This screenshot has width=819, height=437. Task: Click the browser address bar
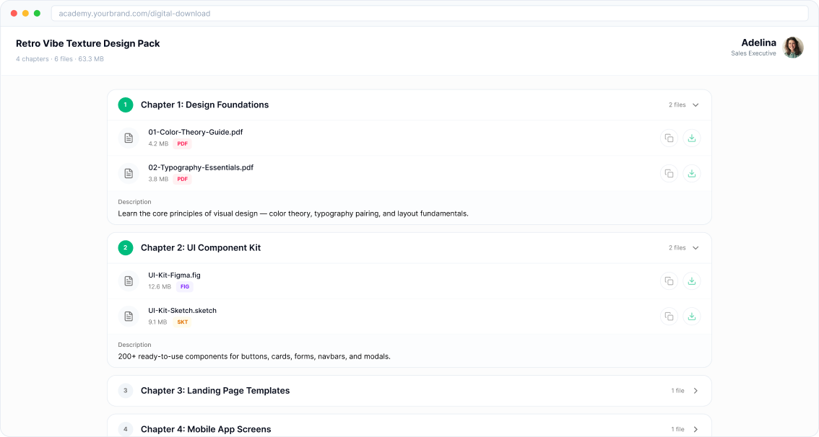429,14
